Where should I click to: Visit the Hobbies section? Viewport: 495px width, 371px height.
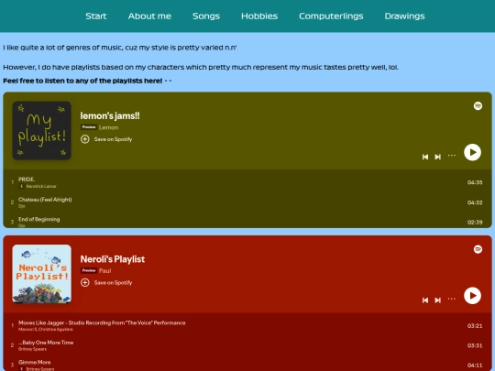[259, 16]
